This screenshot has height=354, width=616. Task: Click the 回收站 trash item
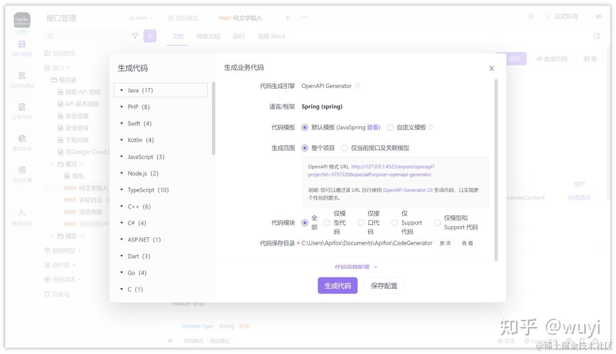[57, 294]
